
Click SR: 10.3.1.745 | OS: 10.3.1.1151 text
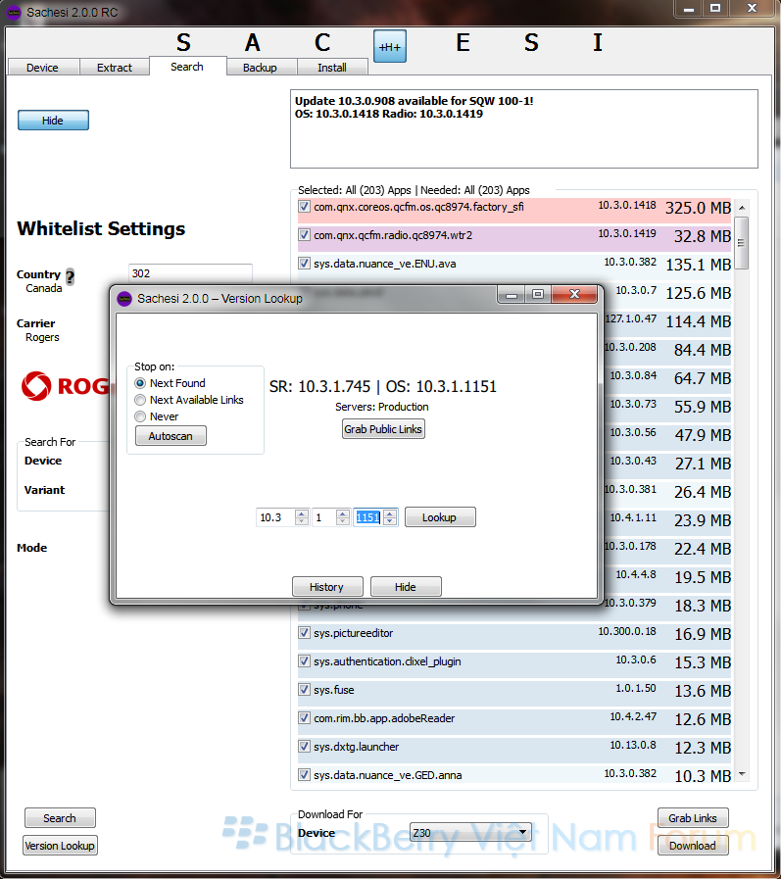click(x=383, y=386)
